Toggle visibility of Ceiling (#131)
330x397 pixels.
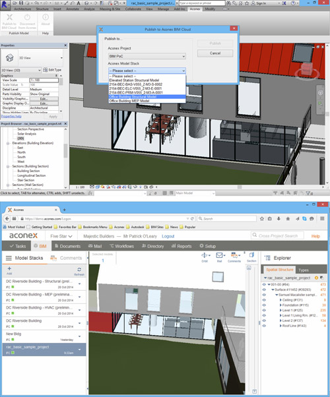click(x=264, y=300)
